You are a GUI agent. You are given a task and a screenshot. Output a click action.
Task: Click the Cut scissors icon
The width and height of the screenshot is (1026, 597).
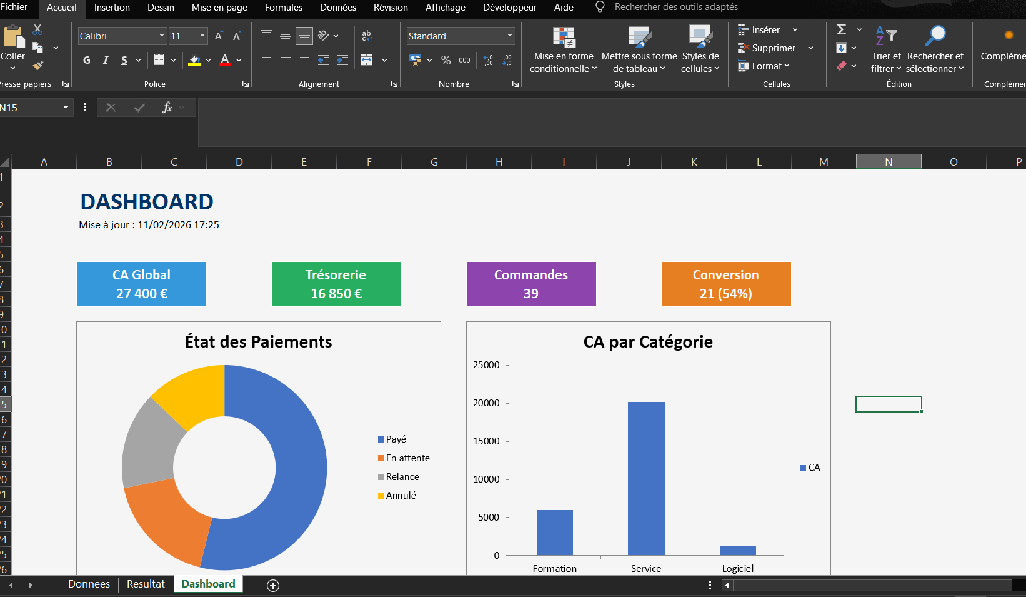pyautogui.click(x=37, y=29)
